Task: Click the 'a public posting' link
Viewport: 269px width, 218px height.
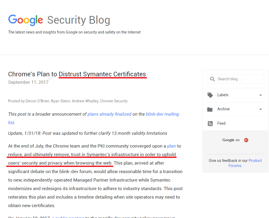Action: [68, 217]
